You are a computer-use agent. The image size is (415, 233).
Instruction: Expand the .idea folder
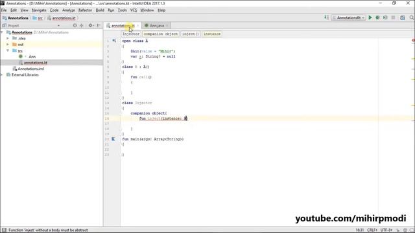tap(8, 38)
